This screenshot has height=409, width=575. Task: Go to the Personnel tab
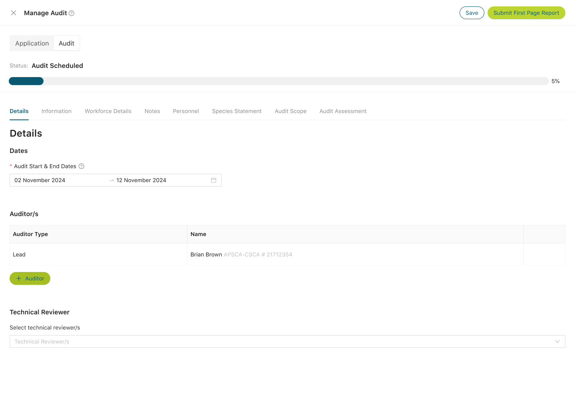(186, 111)
